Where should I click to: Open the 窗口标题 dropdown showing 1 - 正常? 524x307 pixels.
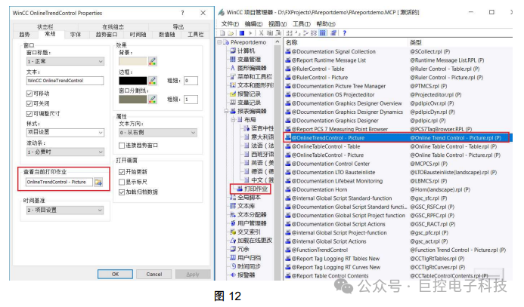click(x=65, y=61)
